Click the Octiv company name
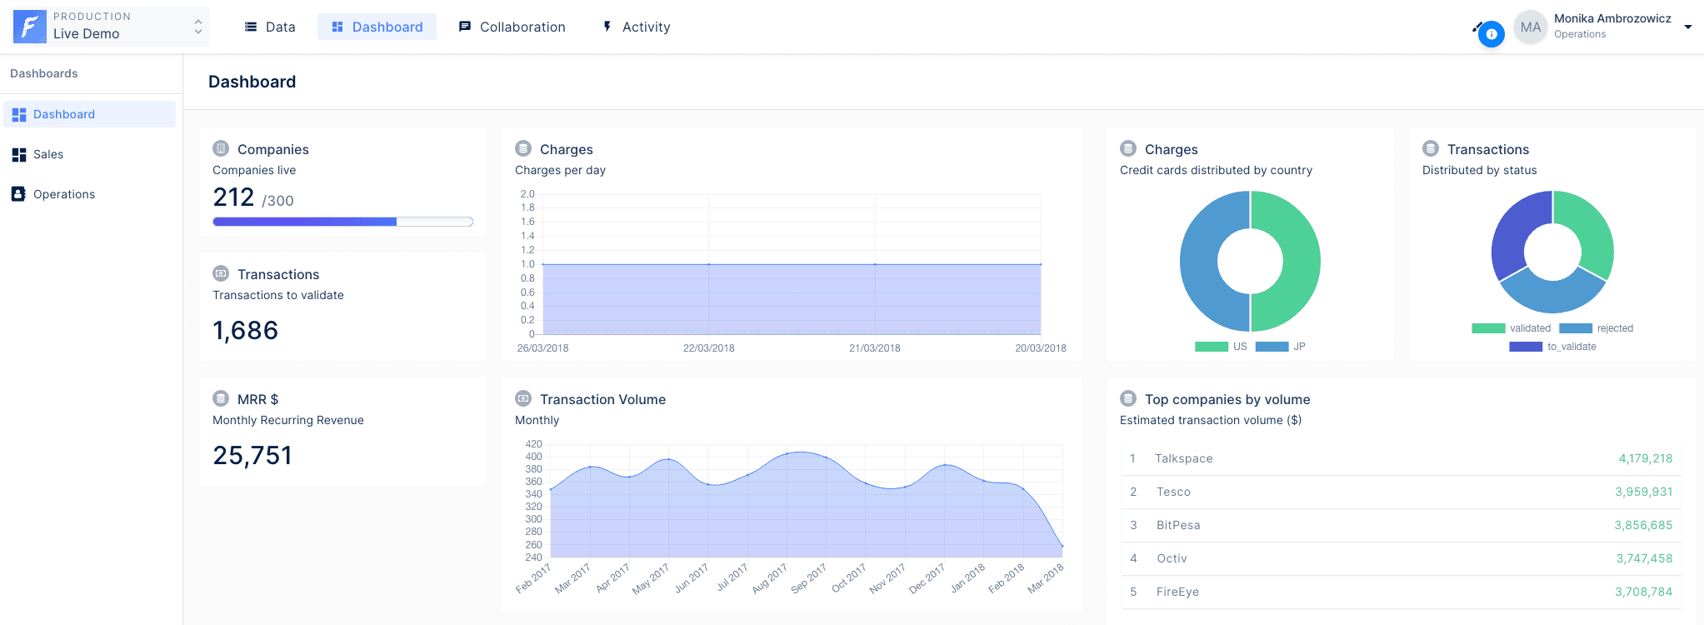 (x=1172, y=558)
